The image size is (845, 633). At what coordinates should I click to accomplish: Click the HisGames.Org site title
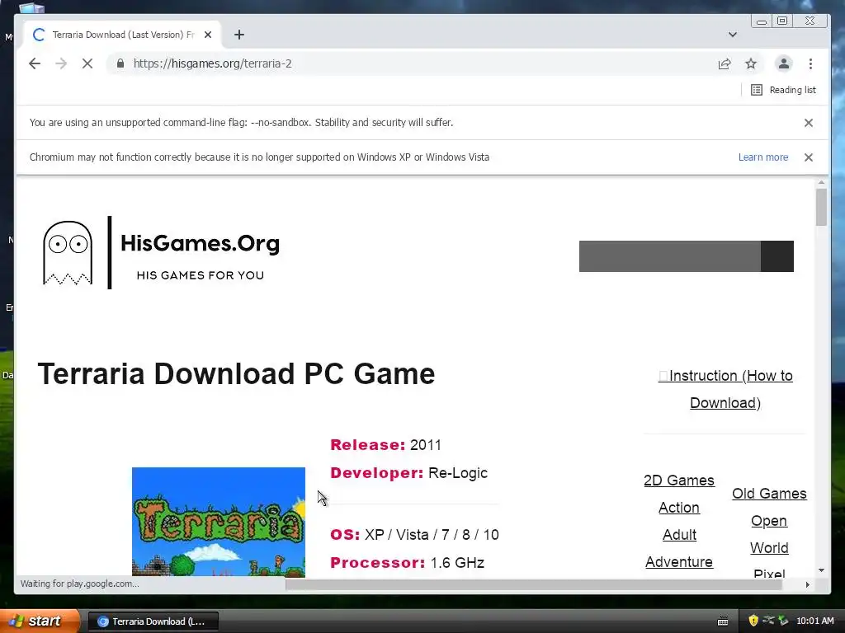pos(200,243)
